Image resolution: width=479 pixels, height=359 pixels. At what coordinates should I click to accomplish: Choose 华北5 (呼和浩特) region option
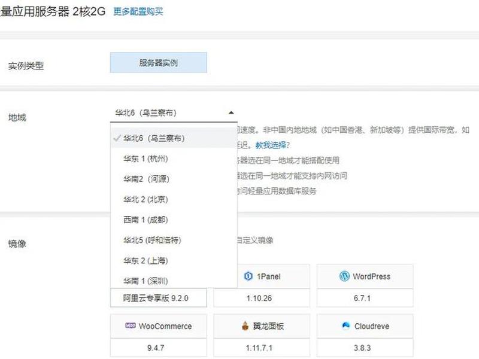174,241
